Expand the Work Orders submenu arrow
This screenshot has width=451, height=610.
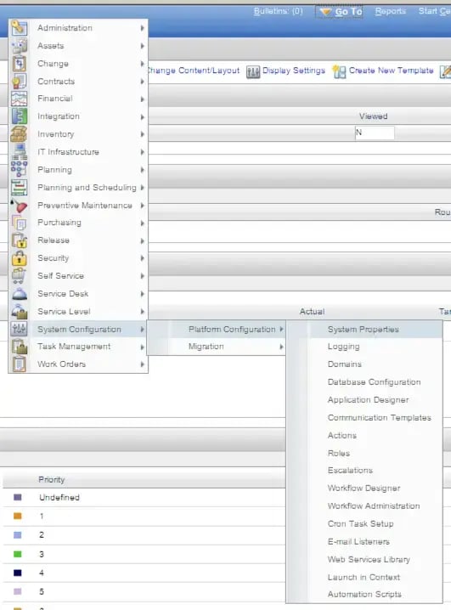143,364
